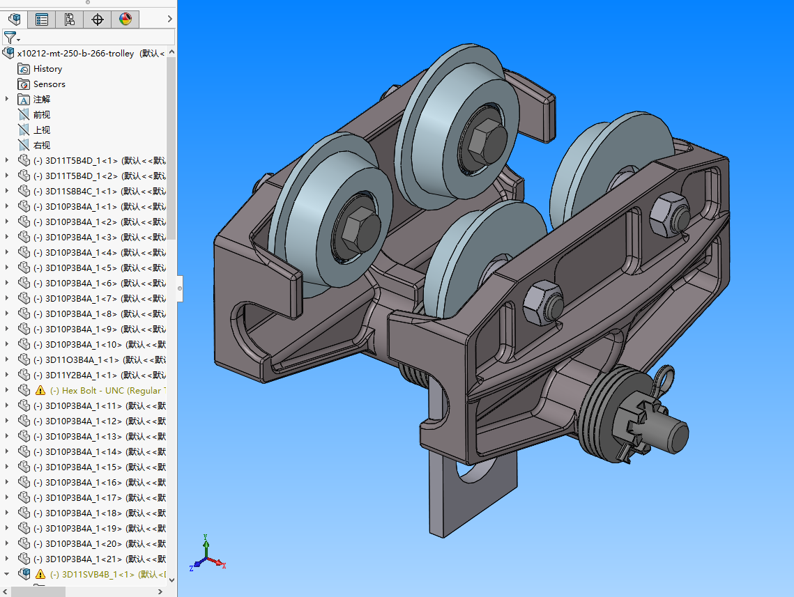
Task: Expand the 3D11O3B4A_1<1> component
Action: tap(6, 359)
